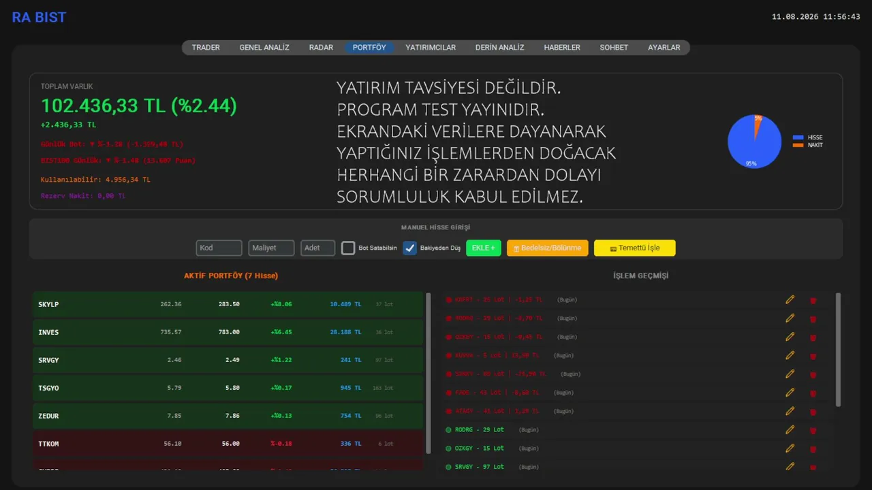Edit the KNFRT 25 Lot transaction
The image size is (872, 490).
790,299
